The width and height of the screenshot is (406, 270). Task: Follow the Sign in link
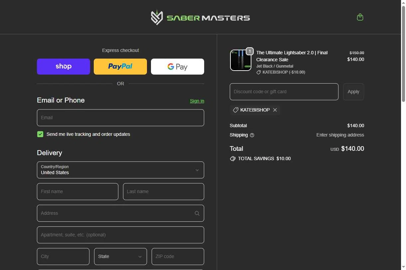tap(197, 101)
